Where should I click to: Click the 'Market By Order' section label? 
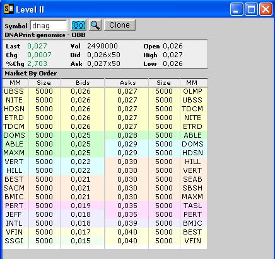coord(31,74)
